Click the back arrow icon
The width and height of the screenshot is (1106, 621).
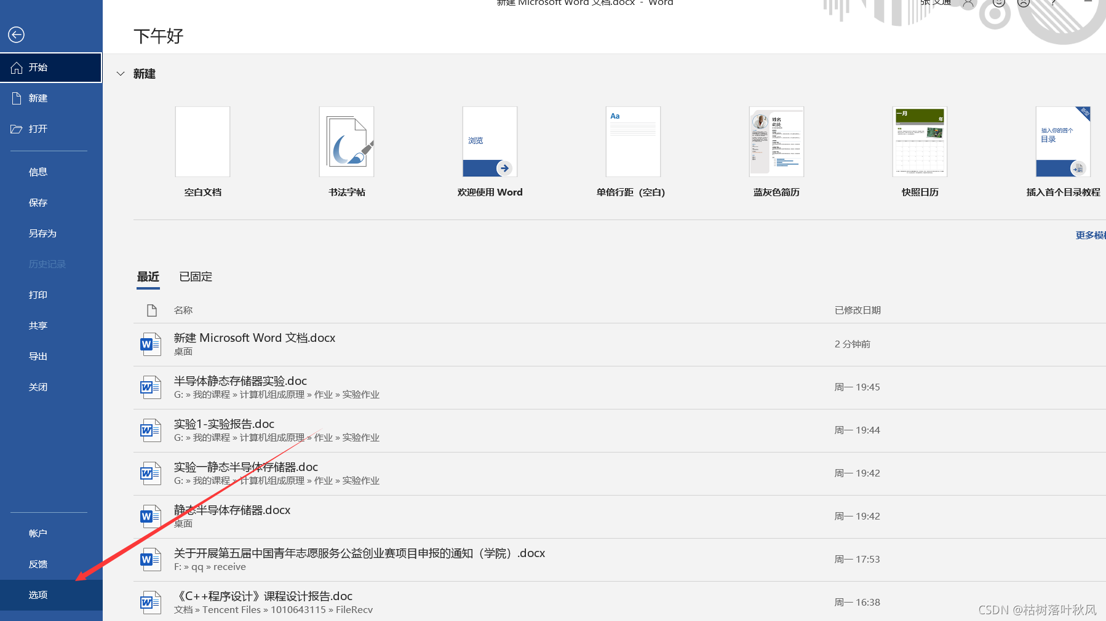pyautogui.click(x=17, y=34)
